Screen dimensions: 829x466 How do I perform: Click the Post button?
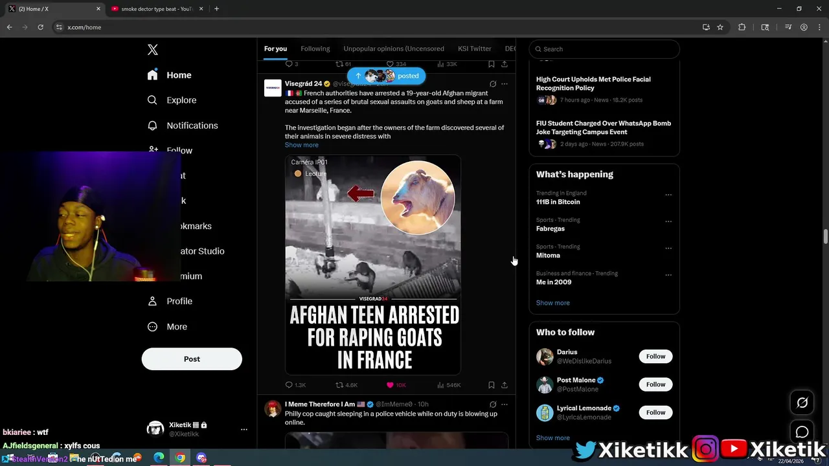[192, 359]
